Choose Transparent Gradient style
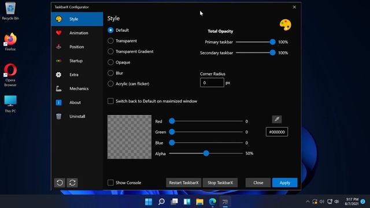Viewport: 370px width, 208px height. tap(110, 51)
